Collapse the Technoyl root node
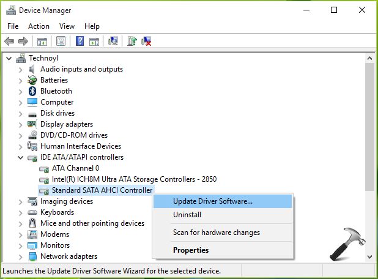 click(x=9, y=58)
